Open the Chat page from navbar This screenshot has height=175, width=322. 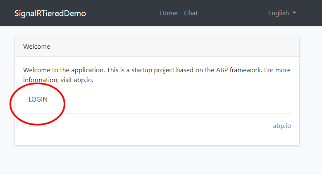click(x=191, y=13)
